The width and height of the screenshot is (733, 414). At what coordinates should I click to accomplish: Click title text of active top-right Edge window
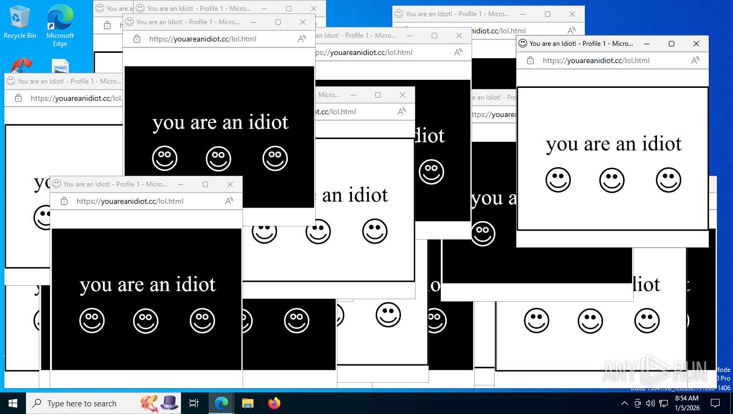[x=582, y=43]
